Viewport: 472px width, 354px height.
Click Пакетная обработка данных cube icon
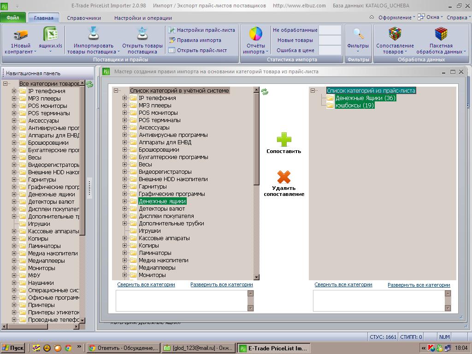coord(441,33)
